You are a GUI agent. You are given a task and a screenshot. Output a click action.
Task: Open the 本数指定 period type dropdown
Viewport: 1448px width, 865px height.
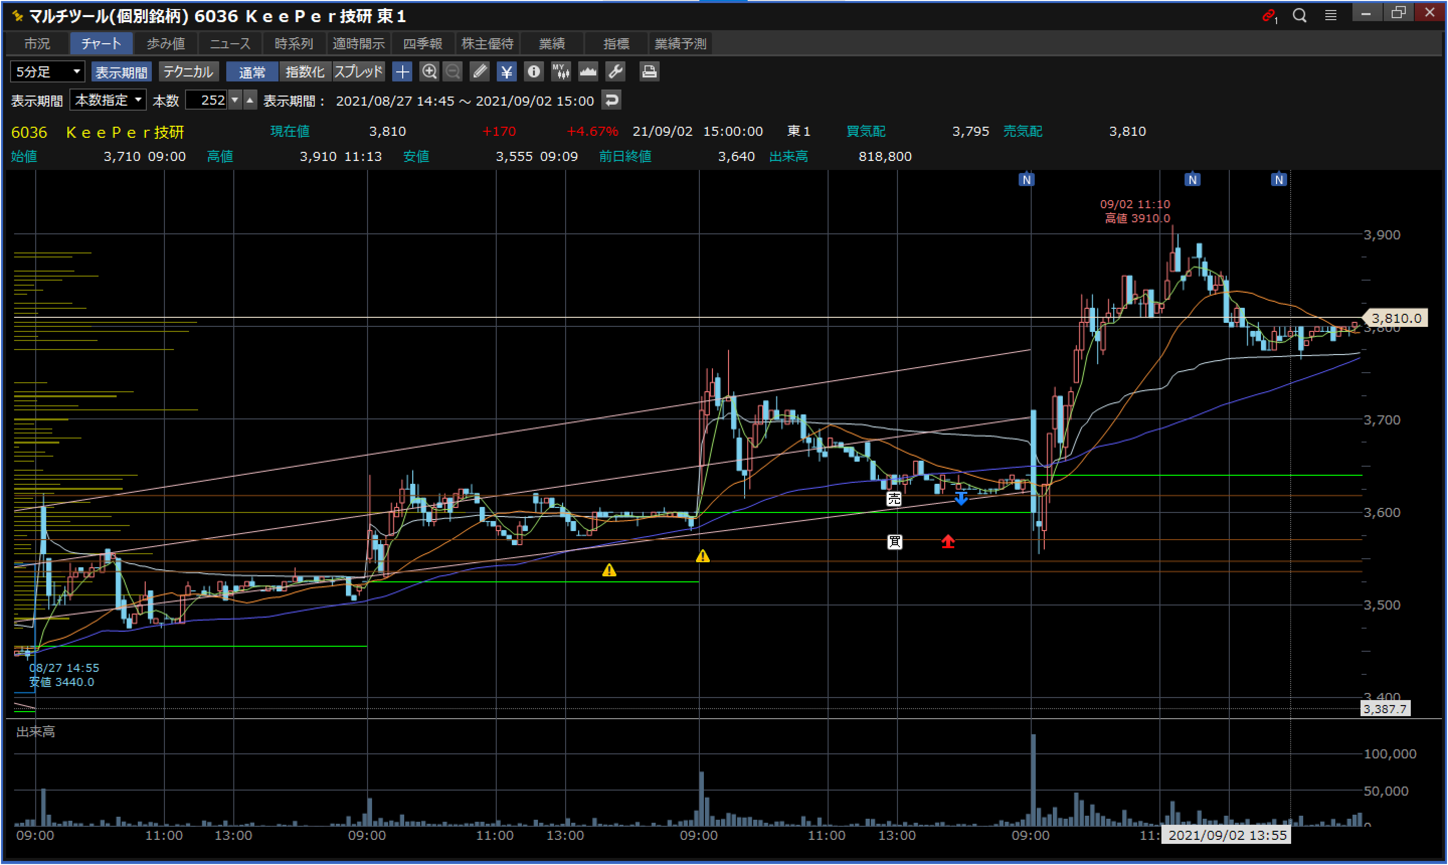tap(108, 100)
